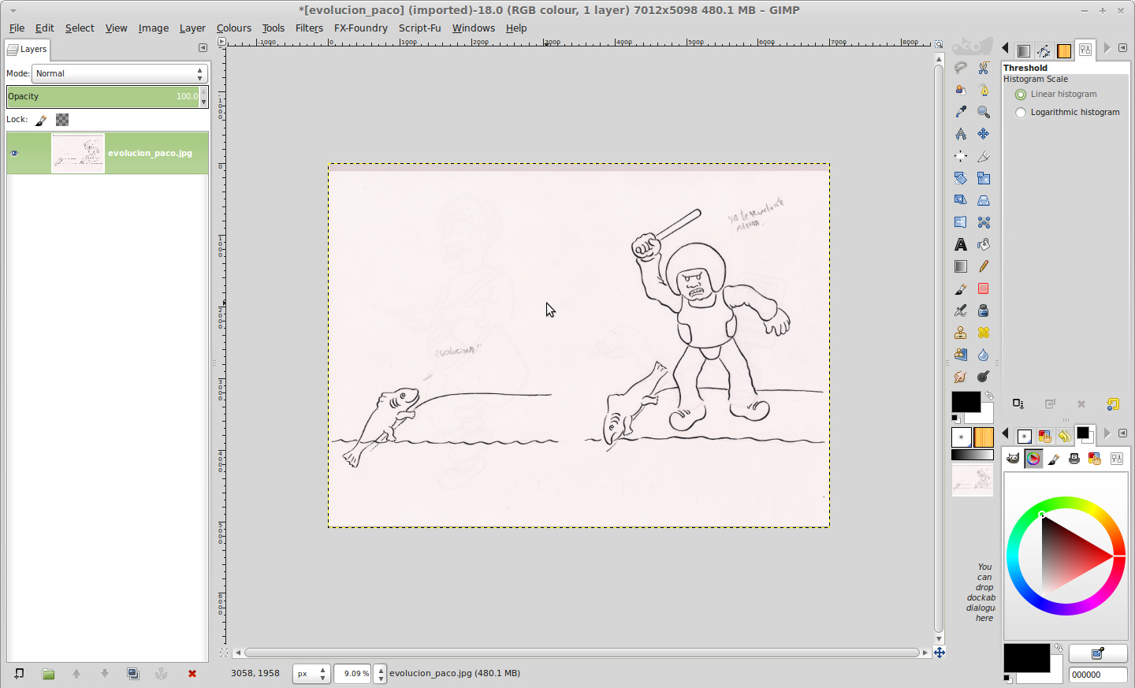
Task: Open the Layers panel configure menu arrow
Action: (x=203, y=48)
